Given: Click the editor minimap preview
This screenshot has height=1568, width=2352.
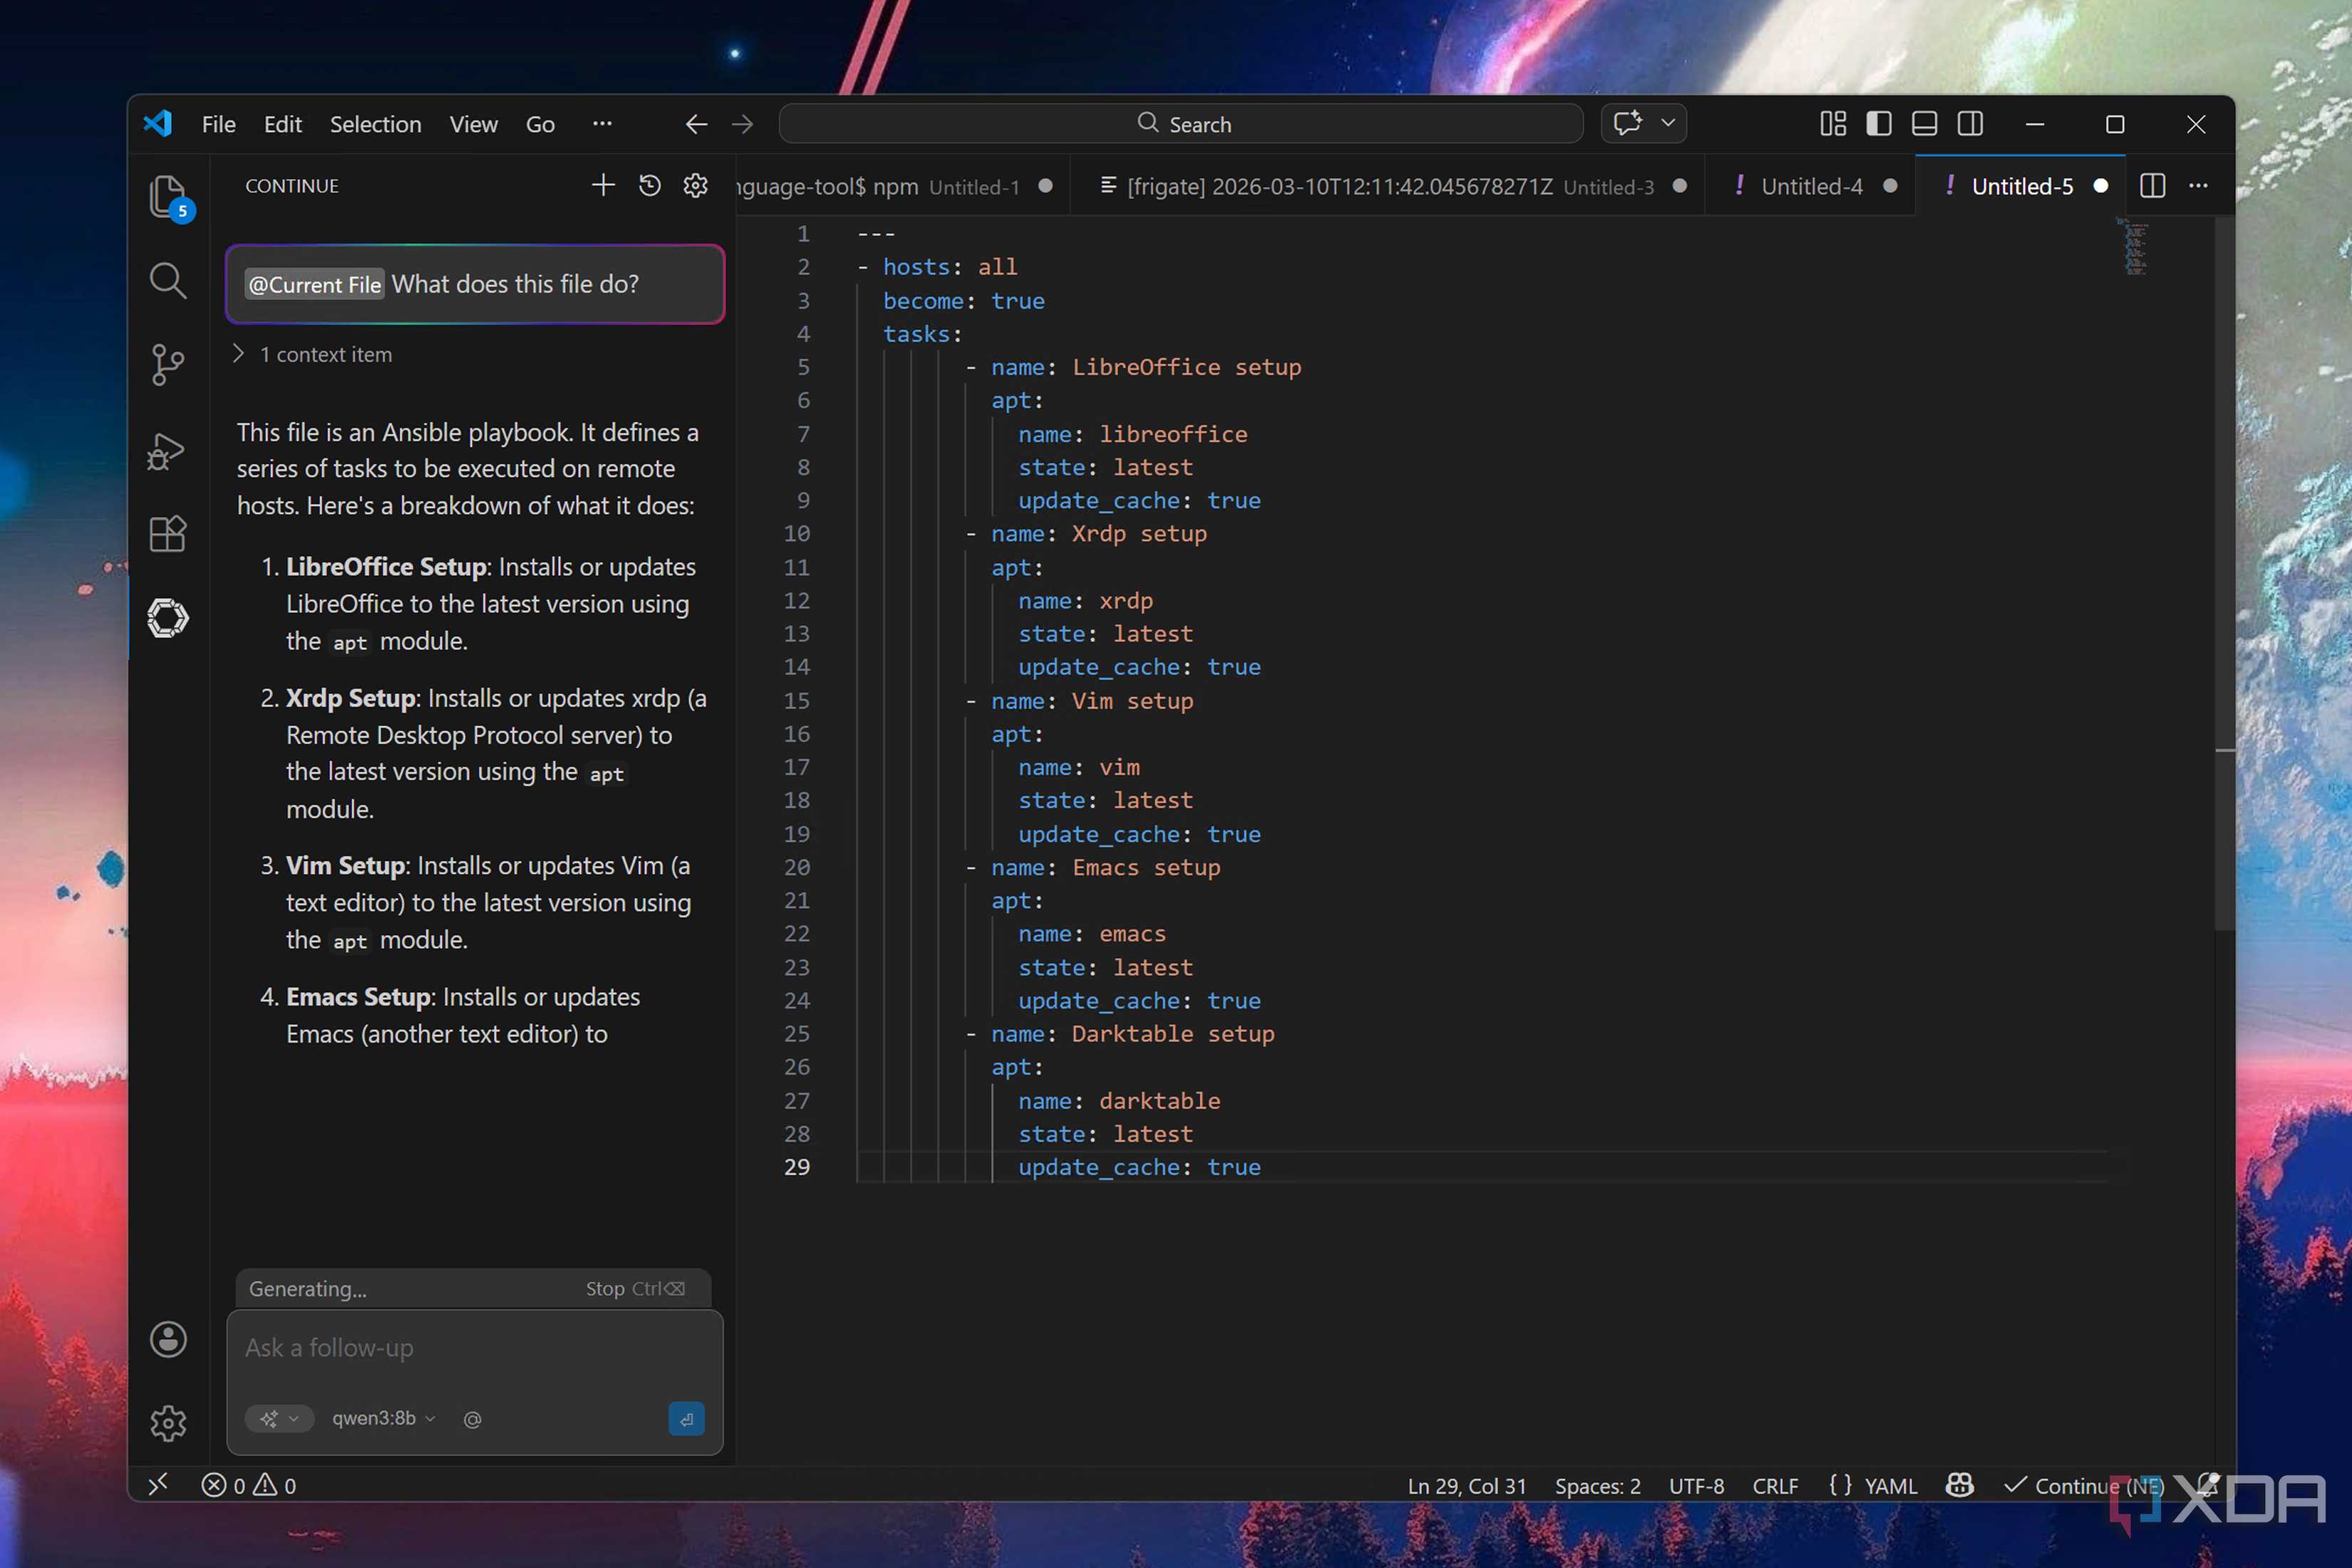Looking at the screenshot, I should pos(2134,247).
